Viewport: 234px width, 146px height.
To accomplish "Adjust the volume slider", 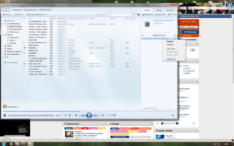I will pos(111,115).
